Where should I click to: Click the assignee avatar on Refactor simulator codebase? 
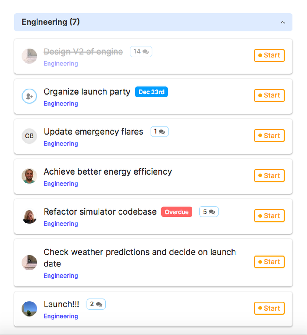tap(29, 216)
